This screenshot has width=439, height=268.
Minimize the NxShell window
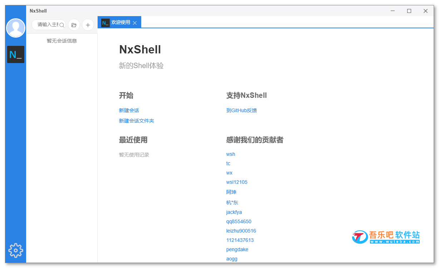393,11
